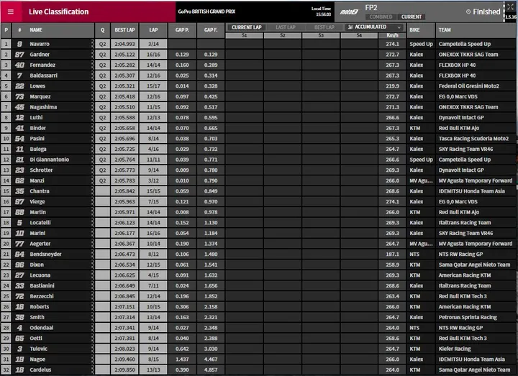The width and height of the screenshot is (518, 376).
Task: Select rider Nagashima name
Action: pos(43,107)
